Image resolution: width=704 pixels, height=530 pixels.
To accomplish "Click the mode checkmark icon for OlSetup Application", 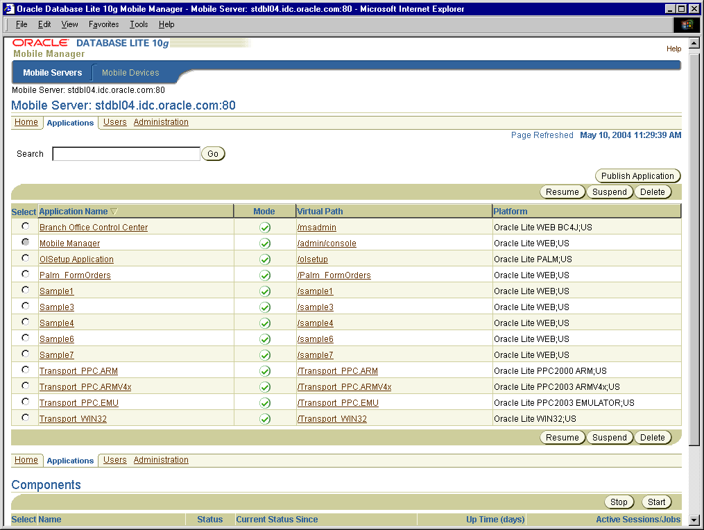I will tap(265, 259).
